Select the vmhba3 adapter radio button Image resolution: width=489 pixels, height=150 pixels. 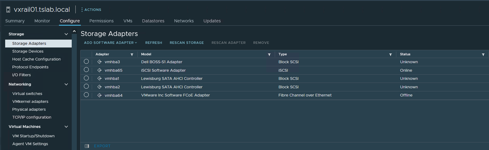click(86, 62)
